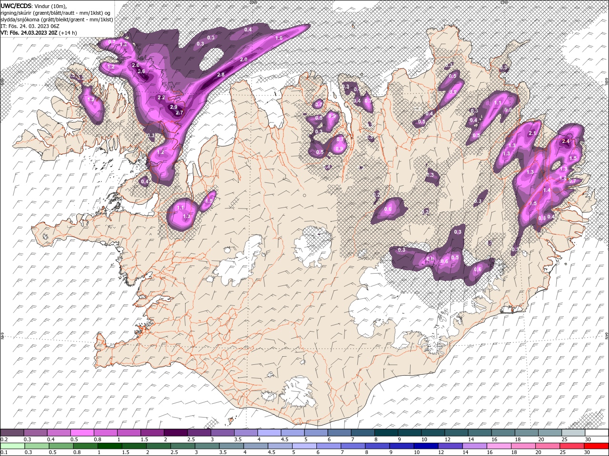Click the '15W' longitude label at top
The image size is (609, 456).
point(504,2)
